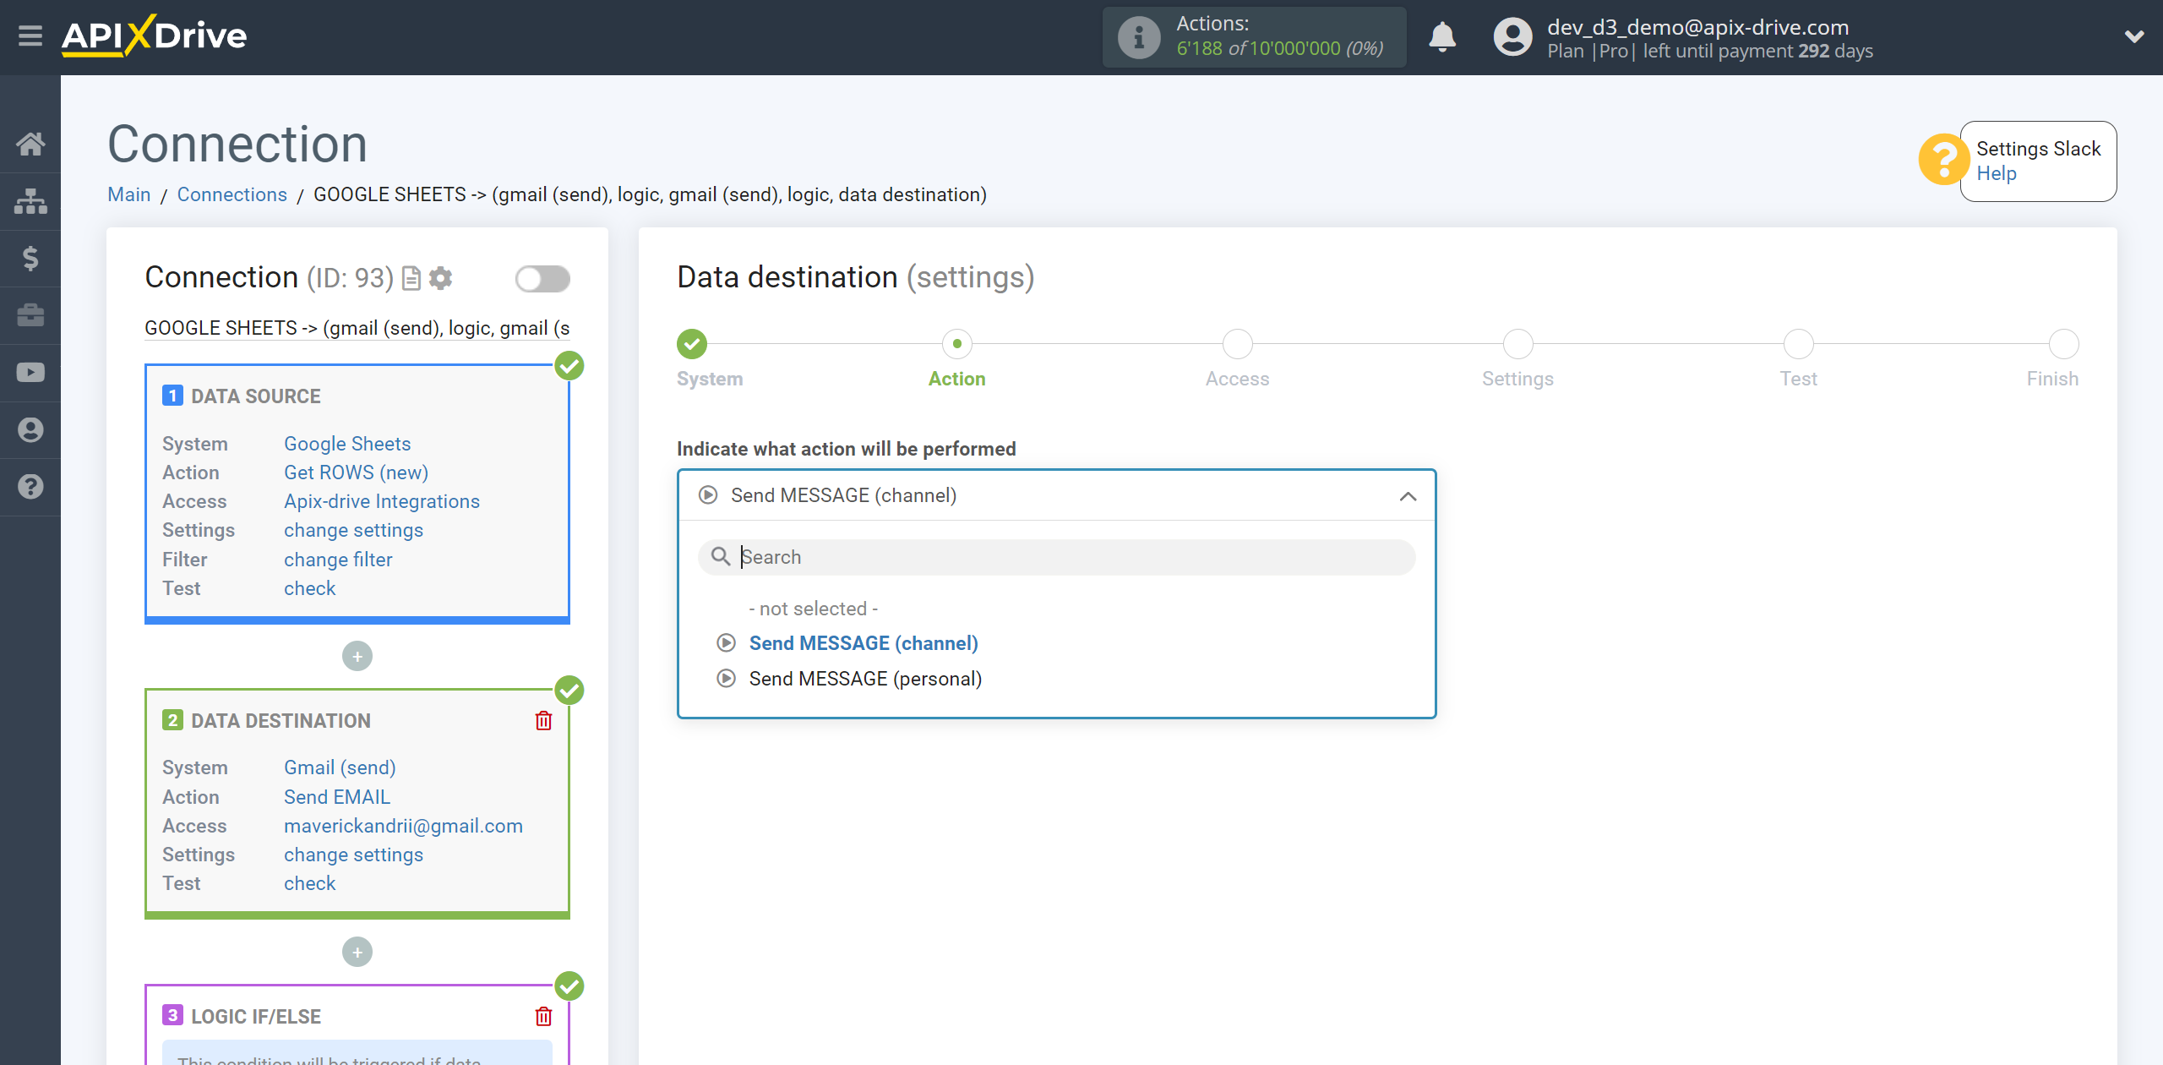Image resolution: width=2163 pixels, height=1065 pixels.
Task: Select the '- not selected -' option
Action: point(813,609)
